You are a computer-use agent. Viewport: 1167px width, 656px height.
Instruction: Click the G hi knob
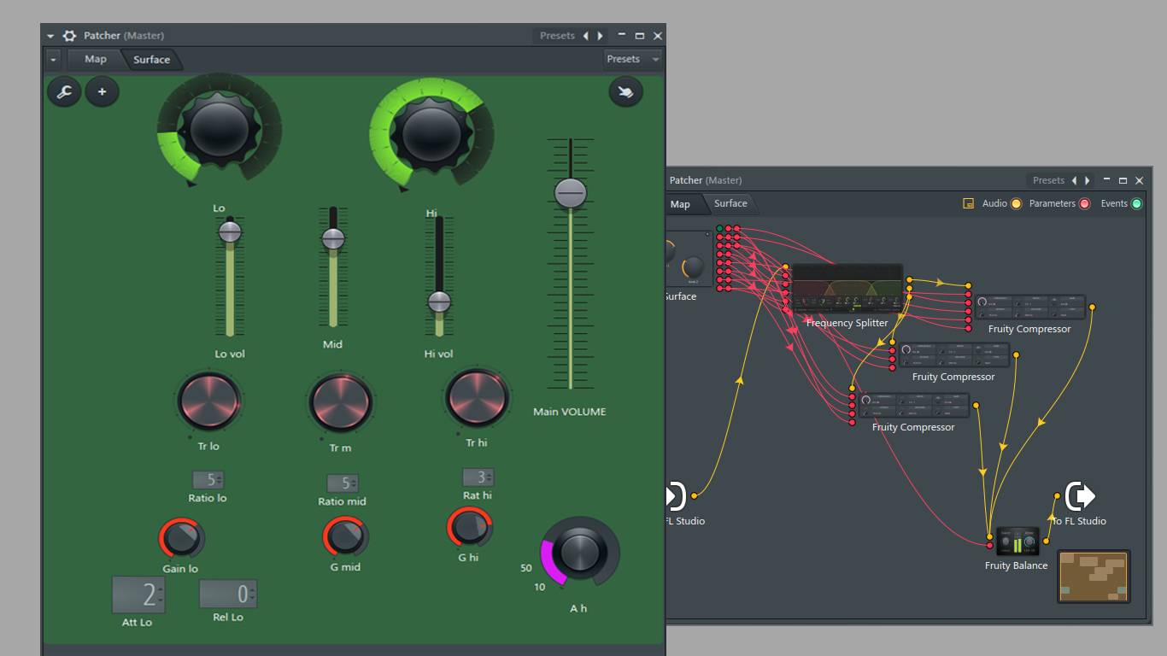pos(470,528)
